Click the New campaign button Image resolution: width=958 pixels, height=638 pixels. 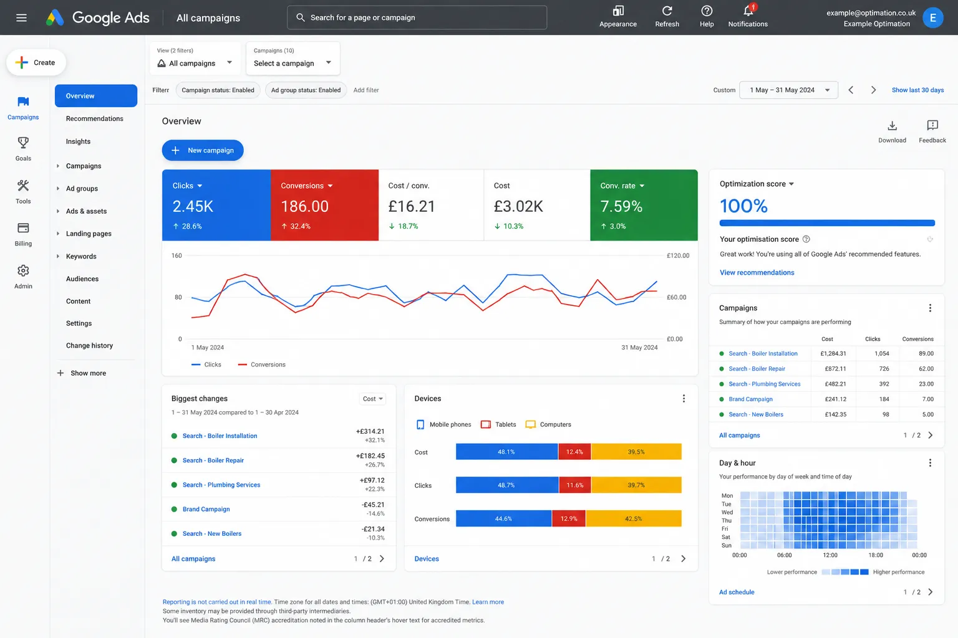(203, 150)
